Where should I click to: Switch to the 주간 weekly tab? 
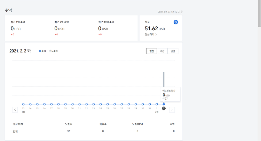point(162,51)
